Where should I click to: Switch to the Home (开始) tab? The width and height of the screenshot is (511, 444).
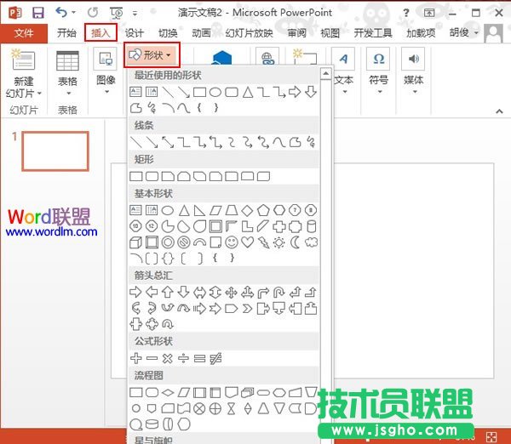point(66,32)
